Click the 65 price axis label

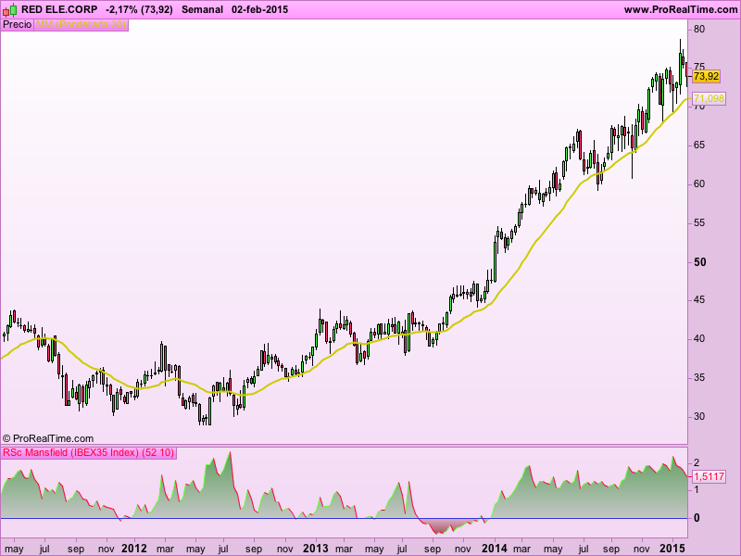pyautogui.click(x=699, y=145)
